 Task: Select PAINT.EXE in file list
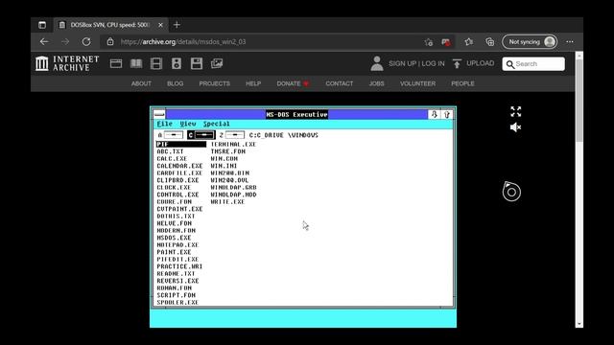(174, 252)
